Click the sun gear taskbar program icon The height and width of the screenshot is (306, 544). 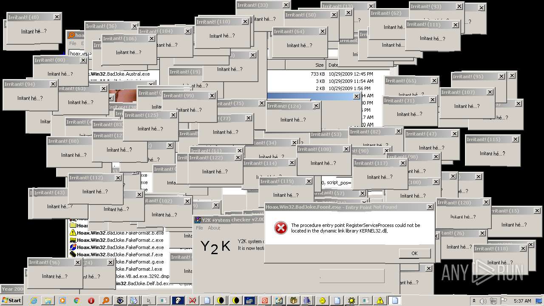click(351, 300)
